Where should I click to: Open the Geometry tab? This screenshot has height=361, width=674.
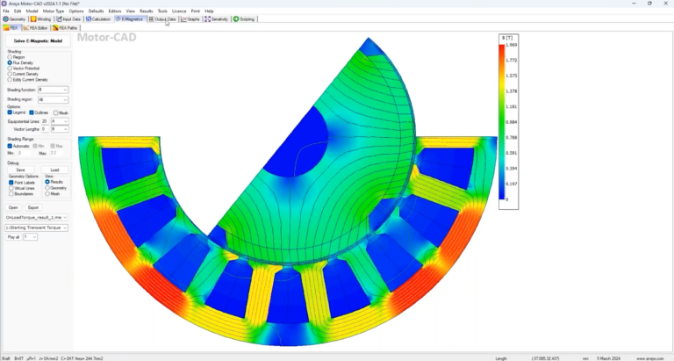pos(15,19)
